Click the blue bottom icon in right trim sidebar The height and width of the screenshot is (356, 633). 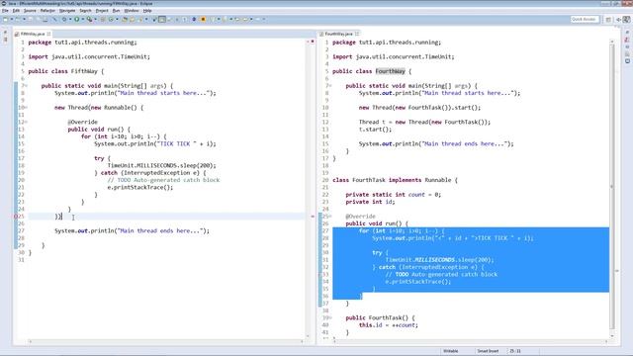[627, 61]
